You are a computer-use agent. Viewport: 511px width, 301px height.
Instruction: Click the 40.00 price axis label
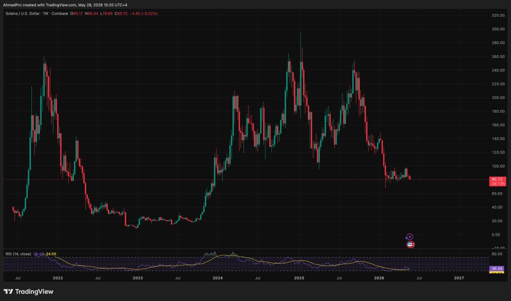point(497,207)
